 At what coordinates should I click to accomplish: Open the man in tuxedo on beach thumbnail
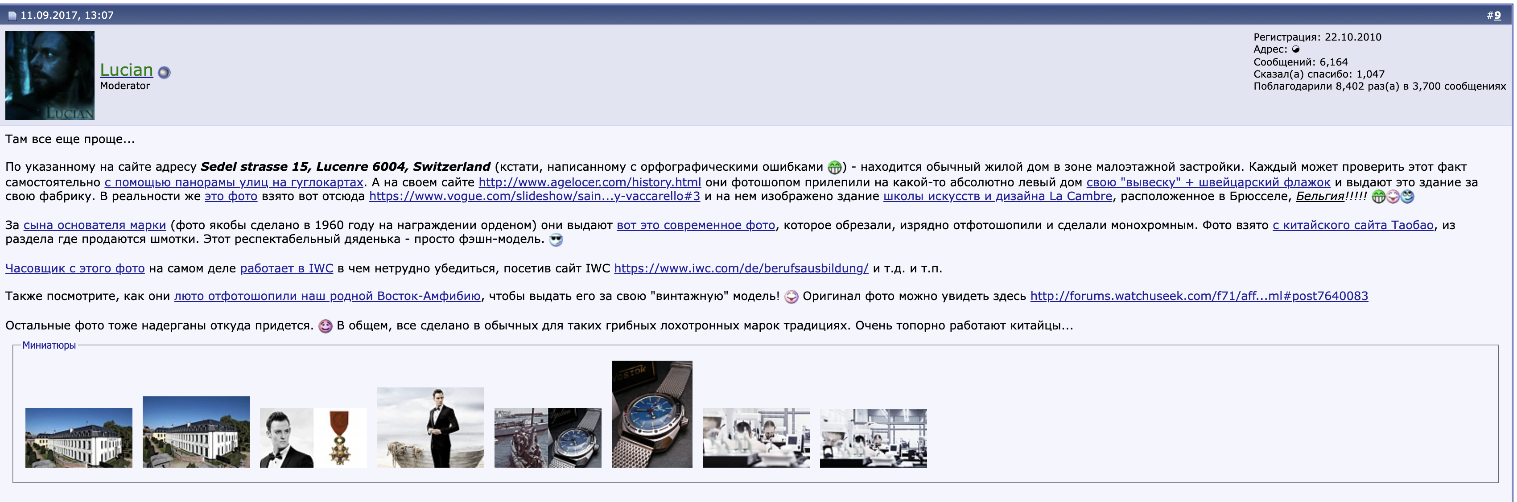pos(430,427)
